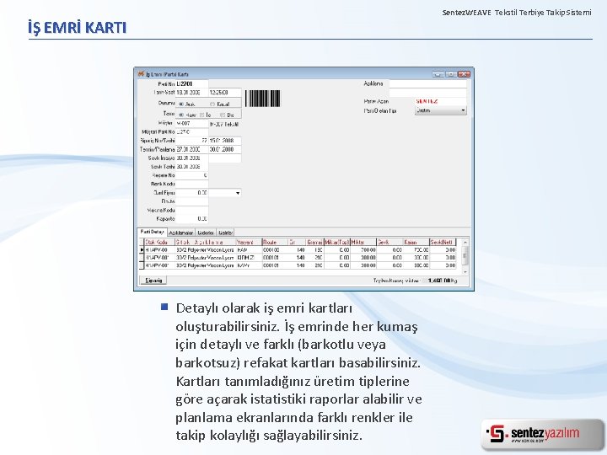Screen dimensions: 607x455
Task: Click the Miktar(Top) column header
Action: point(337,242)
